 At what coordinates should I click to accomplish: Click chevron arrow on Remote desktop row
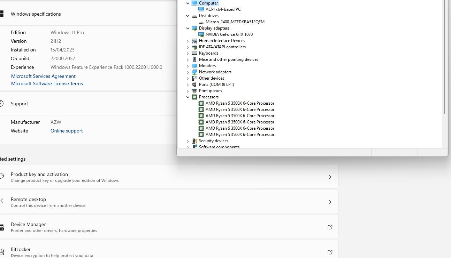point(330,202)
